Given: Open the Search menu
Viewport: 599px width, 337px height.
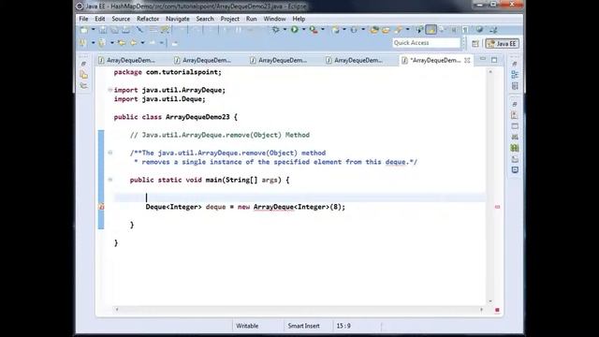Looking at the screenshot, I should [x=205, y=19].
